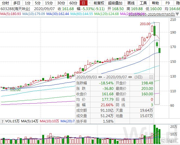The image size is (180, 145).
Task: Select the 60分 period
Action: pos(74,3)
